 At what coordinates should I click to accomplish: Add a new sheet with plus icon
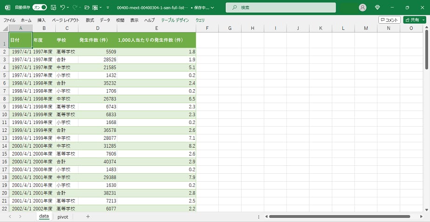click(x=87, y=216)
